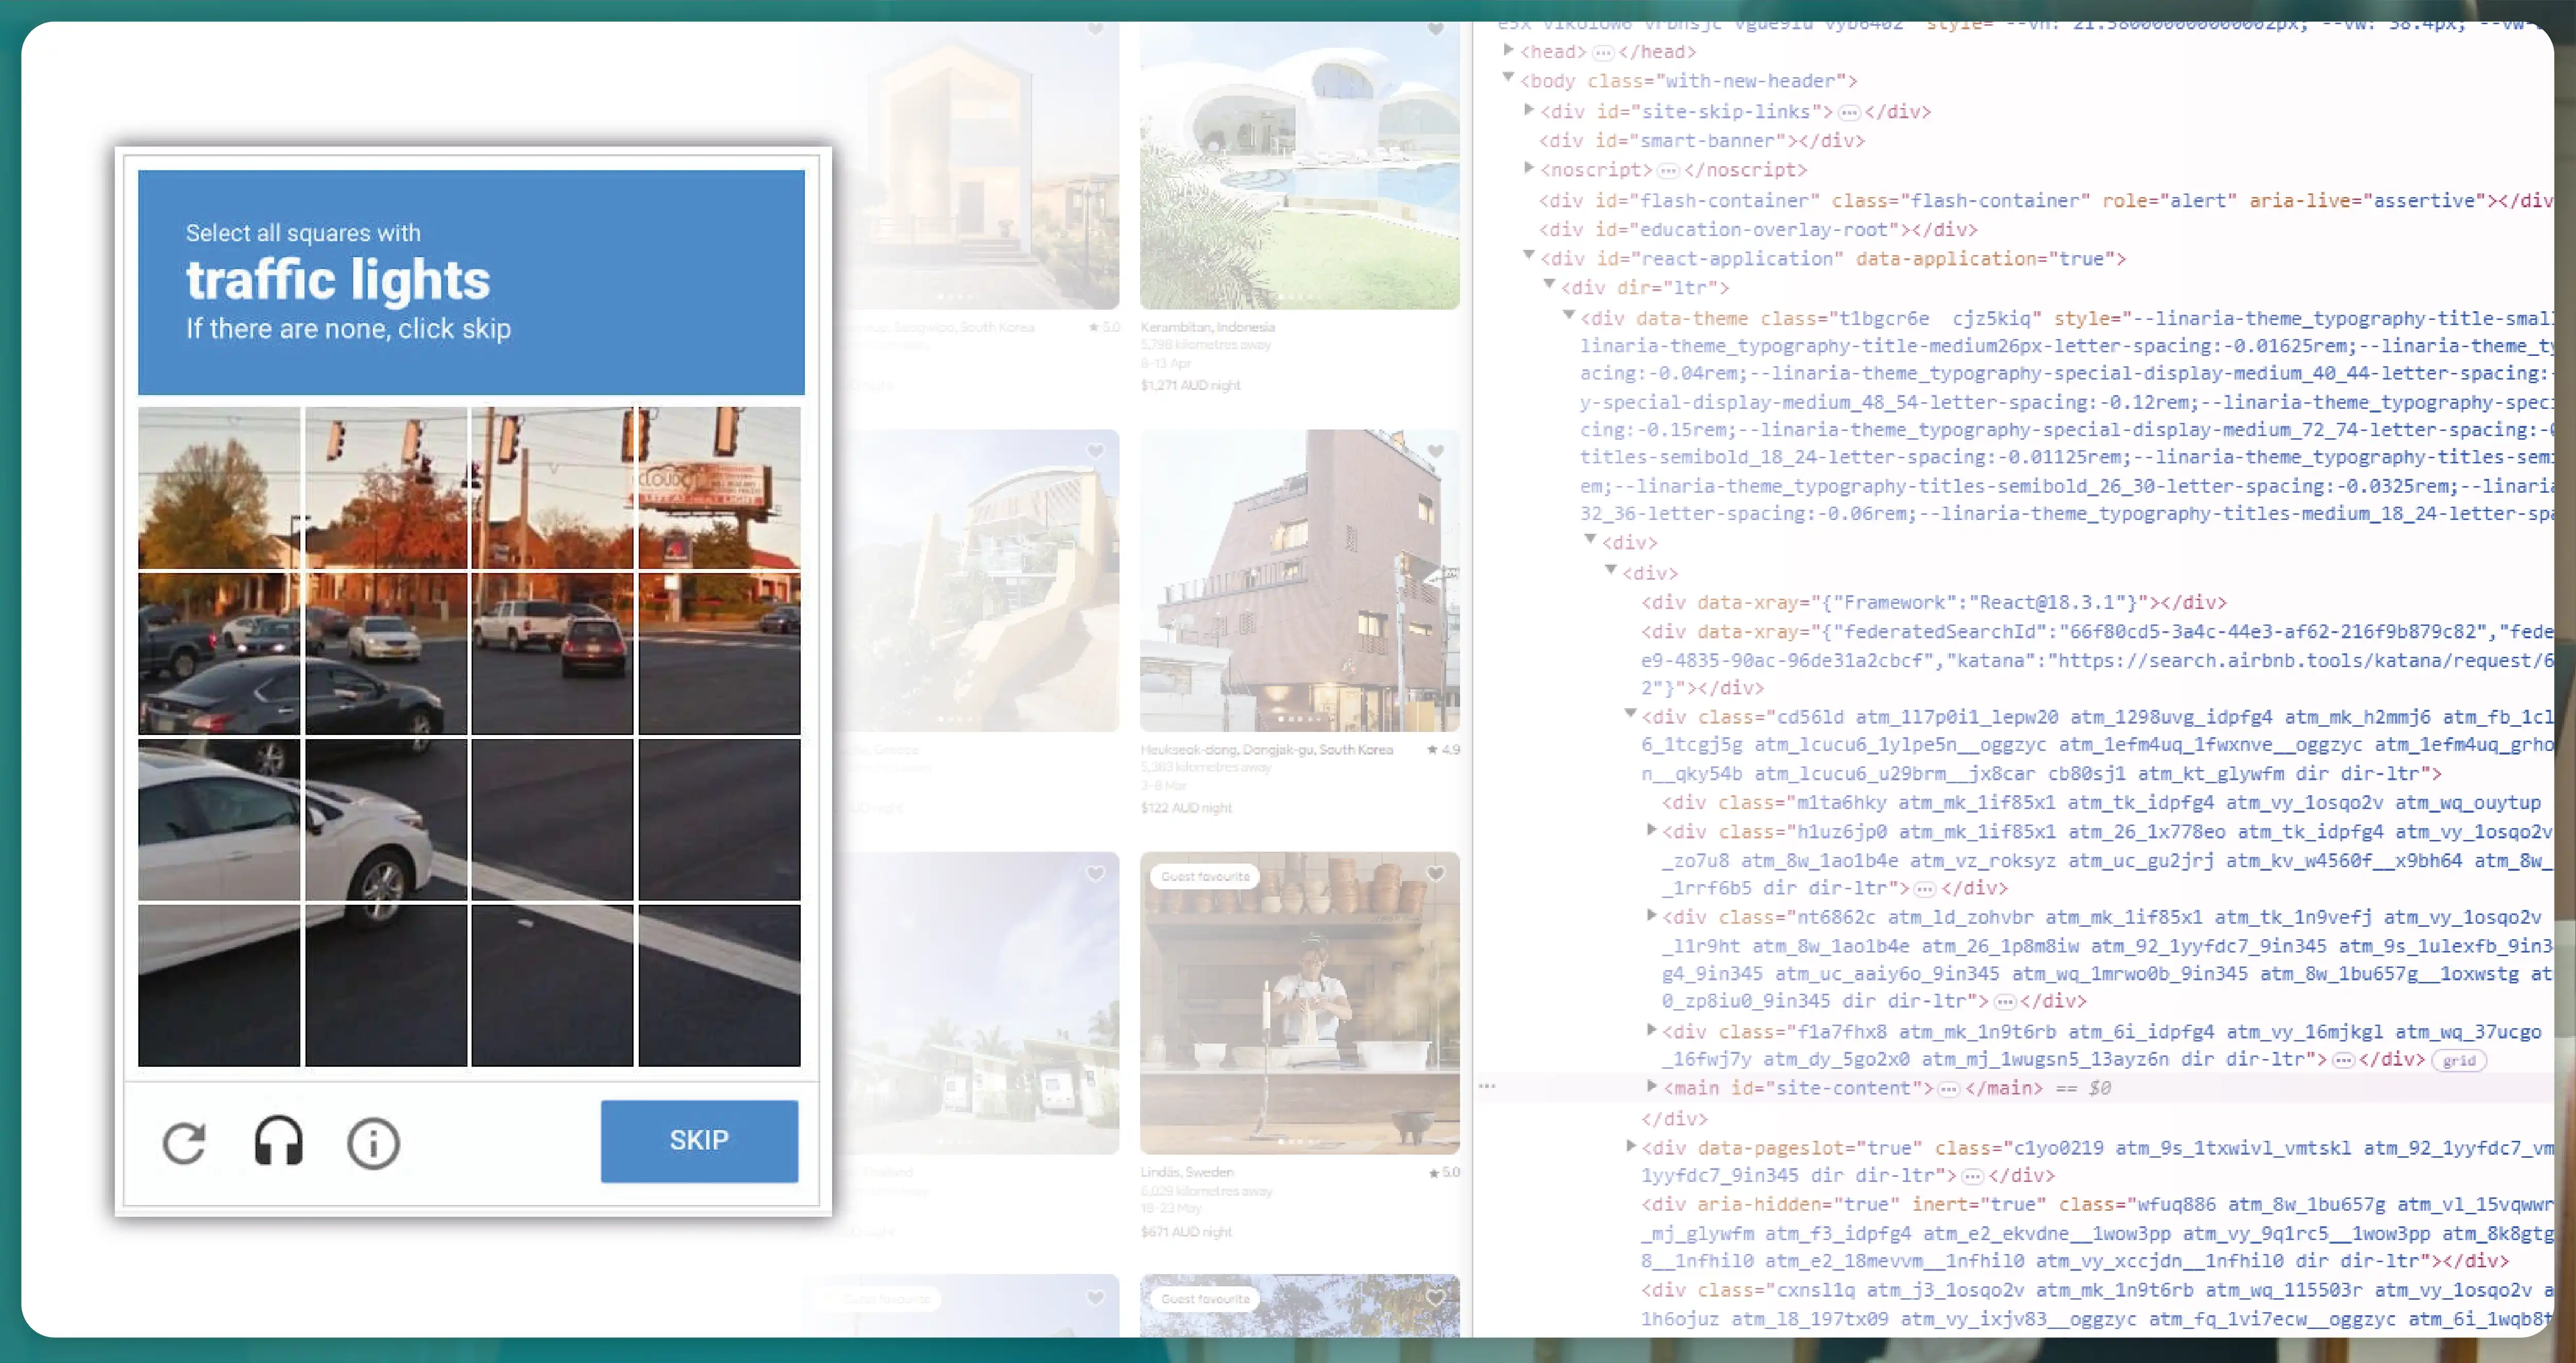This screenshot has height=1363, width=2576.
Task: Expand the main site-content element
Action: click(1651, 1086)
